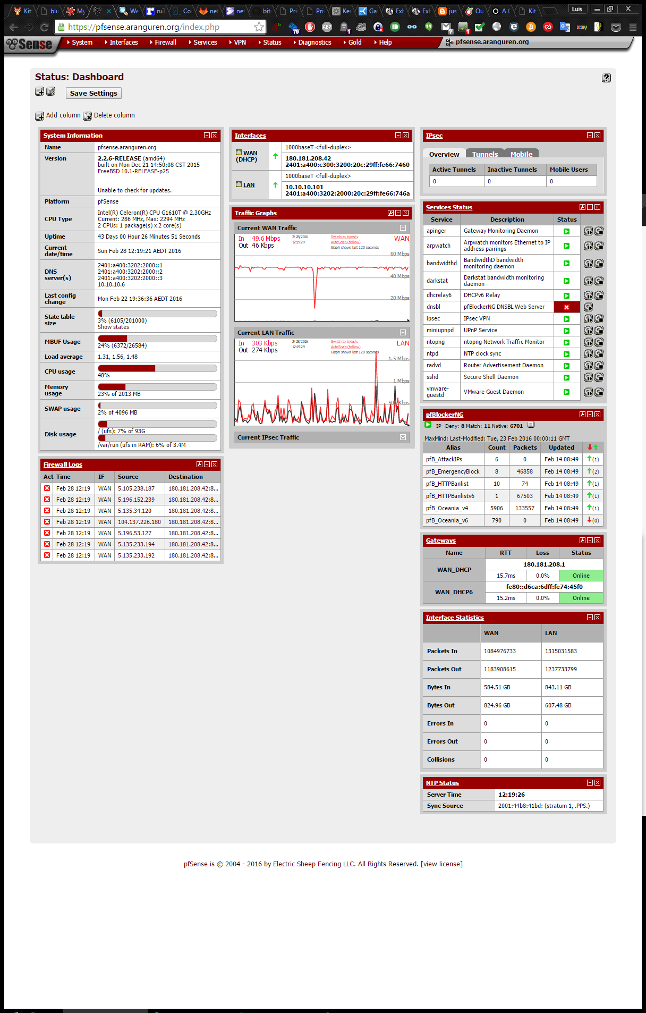Collapse the Current LAN Traffic graph

click(403, 333)
